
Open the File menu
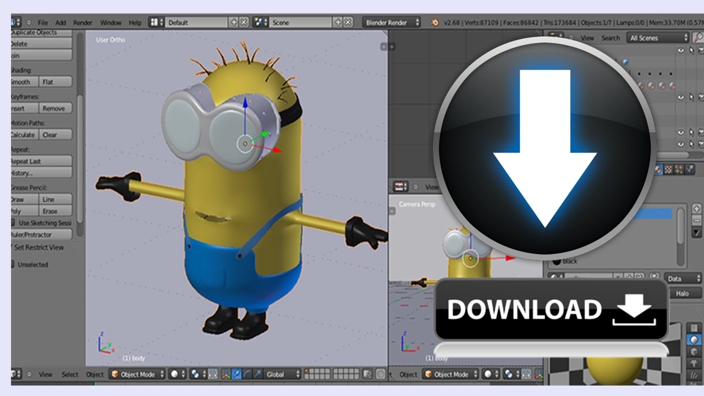(43, 23)
